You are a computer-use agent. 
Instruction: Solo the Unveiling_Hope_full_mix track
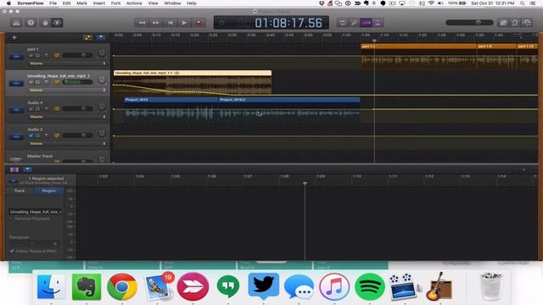(37, 82)
